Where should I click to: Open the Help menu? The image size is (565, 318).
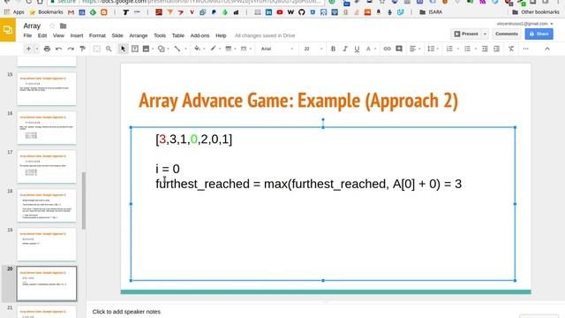pos(221,35)
